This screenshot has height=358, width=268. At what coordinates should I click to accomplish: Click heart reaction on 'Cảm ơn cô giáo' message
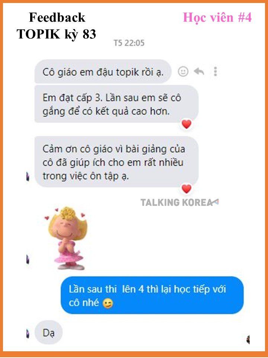[186, 189]
